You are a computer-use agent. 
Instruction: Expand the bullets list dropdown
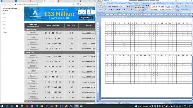point(138,6)
